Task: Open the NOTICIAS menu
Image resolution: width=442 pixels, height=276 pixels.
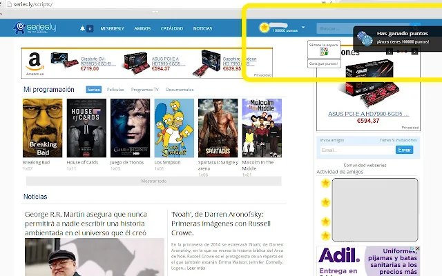Action: pyautogui.click(x=202, y=28)
